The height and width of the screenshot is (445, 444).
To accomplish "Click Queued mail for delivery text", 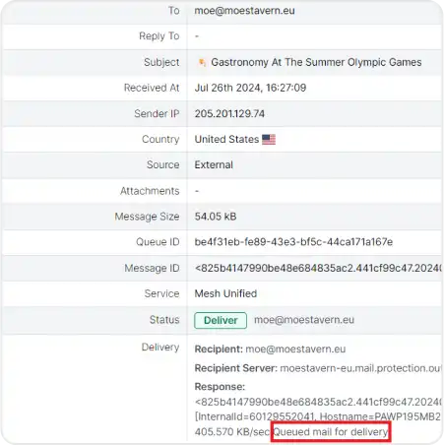I will (x=331, y=432).
